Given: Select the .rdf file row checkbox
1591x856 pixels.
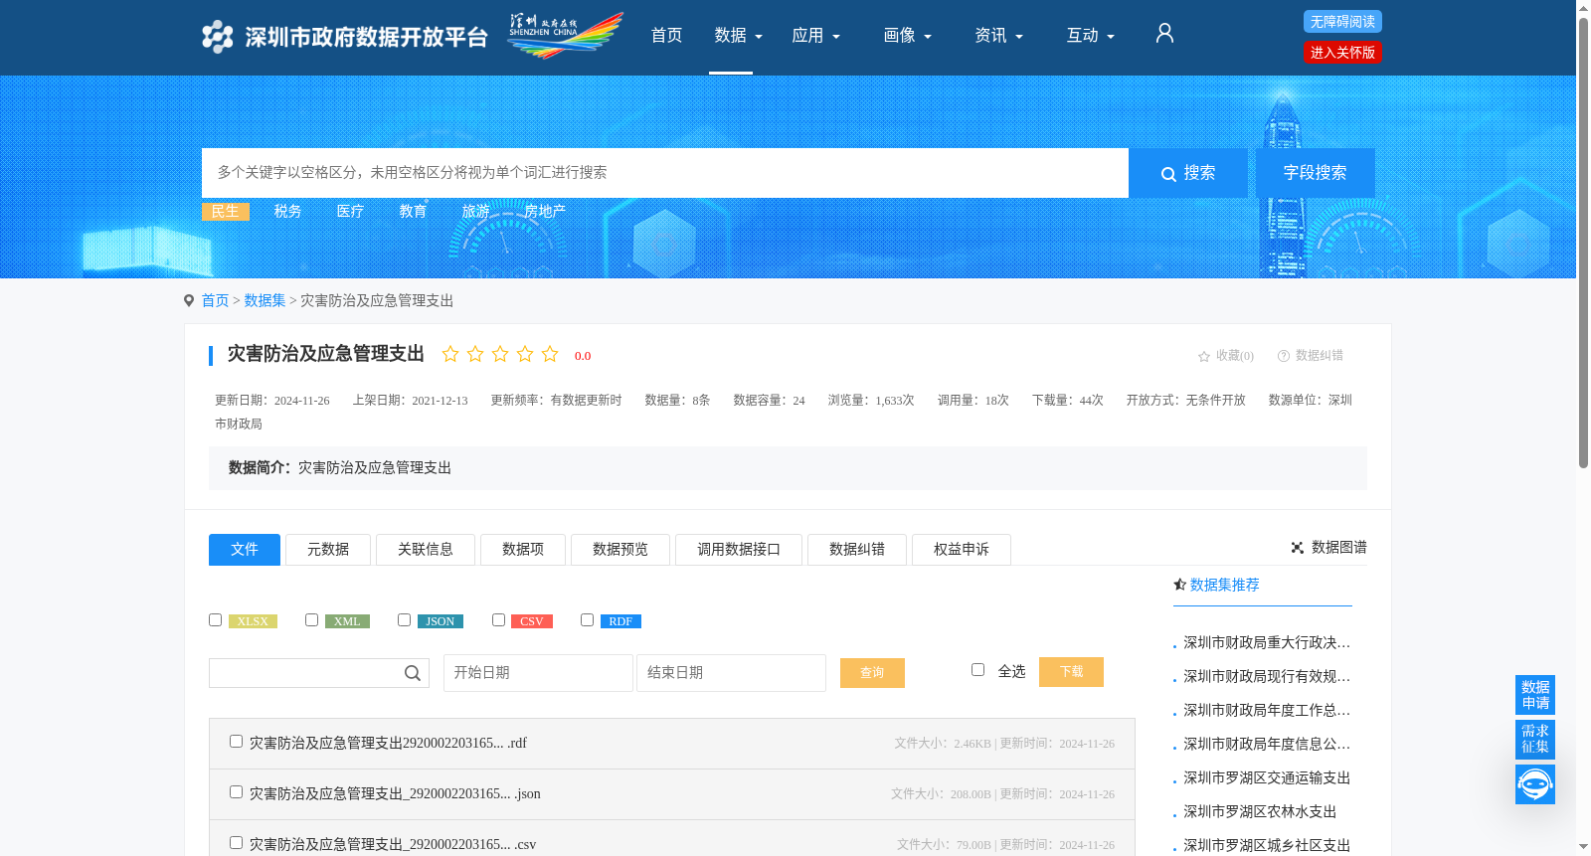Looking at the screenshot, I should (x=236, y=742).
